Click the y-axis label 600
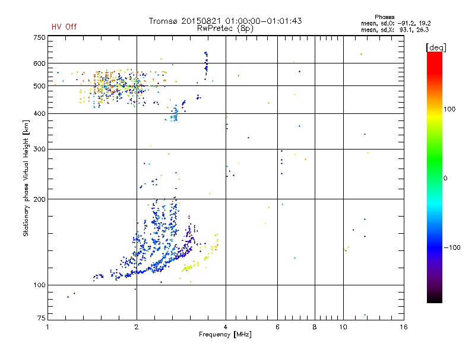Viewport: 475px width, 356px height. 39,63
